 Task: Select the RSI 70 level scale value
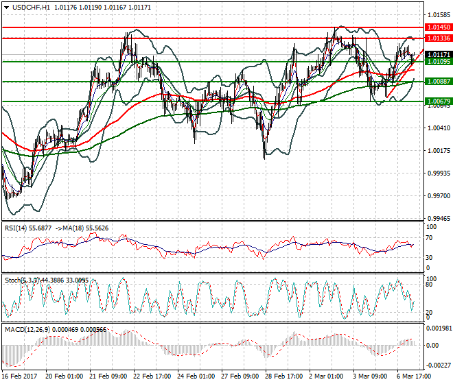pos(430,237)
